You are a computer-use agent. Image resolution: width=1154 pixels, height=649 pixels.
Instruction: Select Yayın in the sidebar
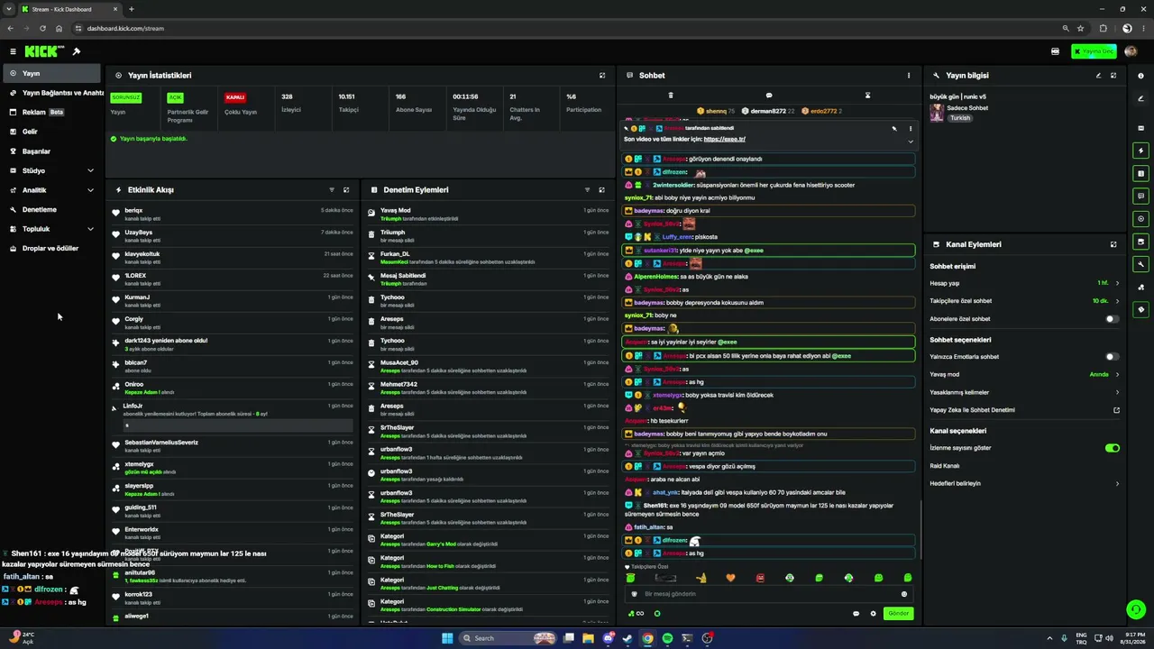(x=51, y=73)
